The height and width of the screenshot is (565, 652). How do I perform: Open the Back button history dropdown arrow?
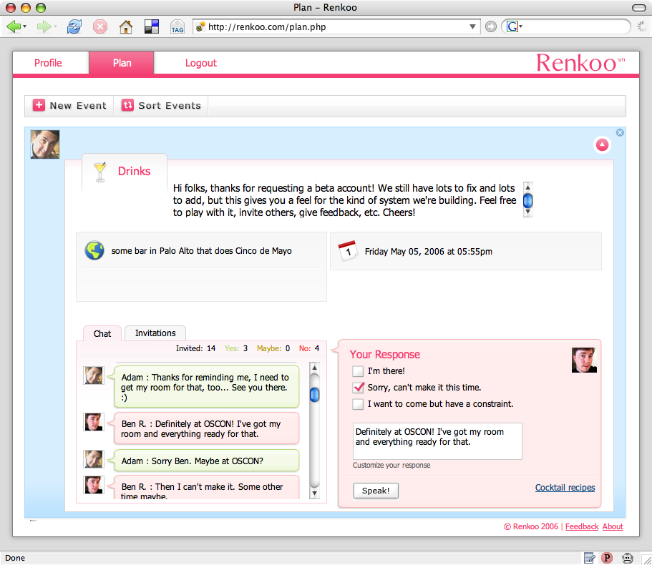24,27
